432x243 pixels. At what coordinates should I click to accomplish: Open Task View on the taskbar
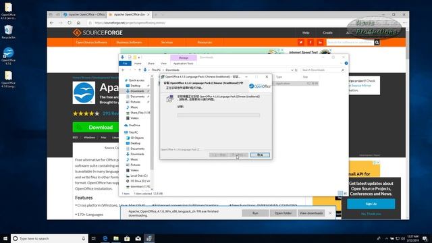coord(94,238)
